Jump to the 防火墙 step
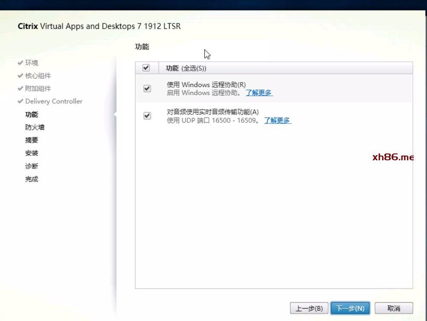Screen dimensions: 427x321 [35, 127]
